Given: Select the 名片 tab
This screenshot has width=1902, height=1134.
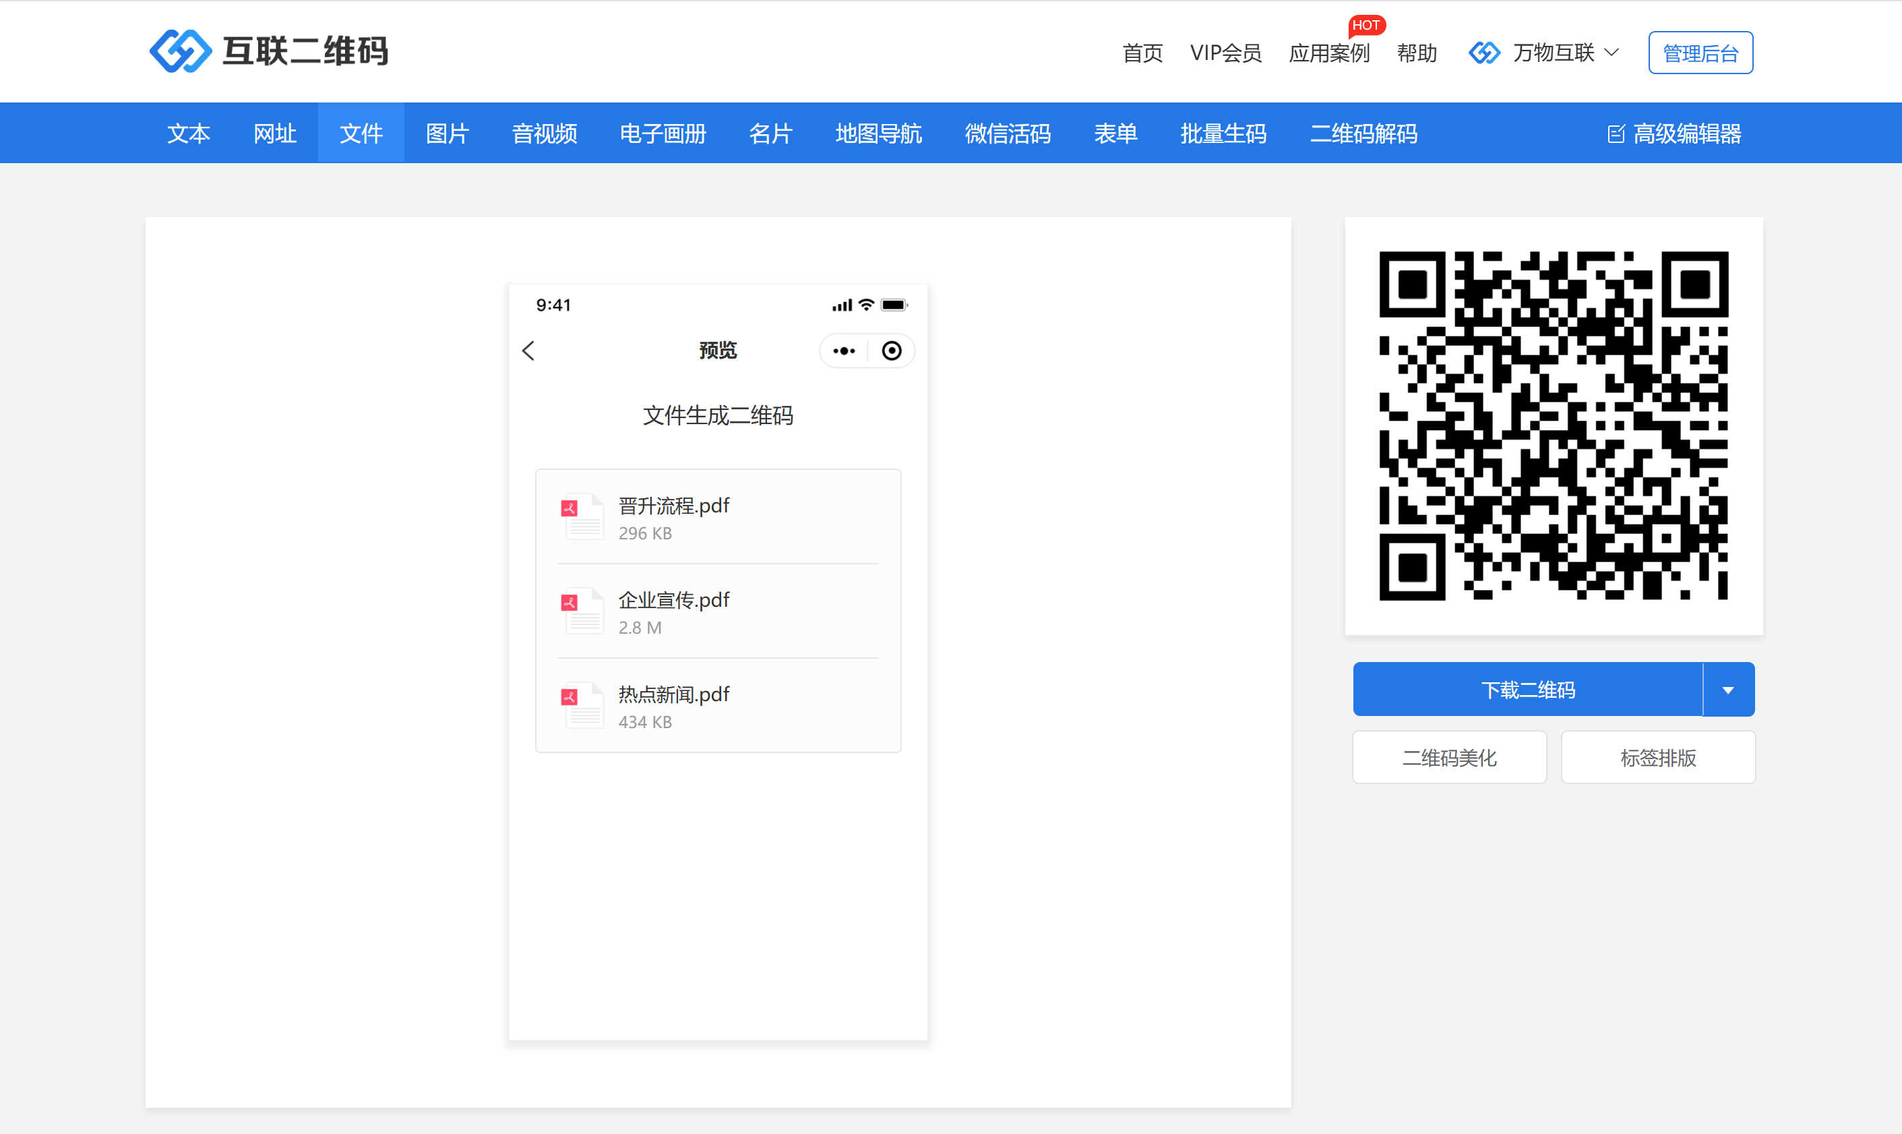Looking at the screenshot, I should pyautogui.click(x=771, y=133).
